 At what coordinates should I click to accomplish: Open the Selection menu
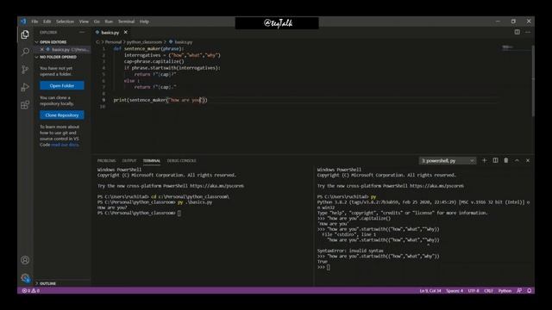pos(66,22)
